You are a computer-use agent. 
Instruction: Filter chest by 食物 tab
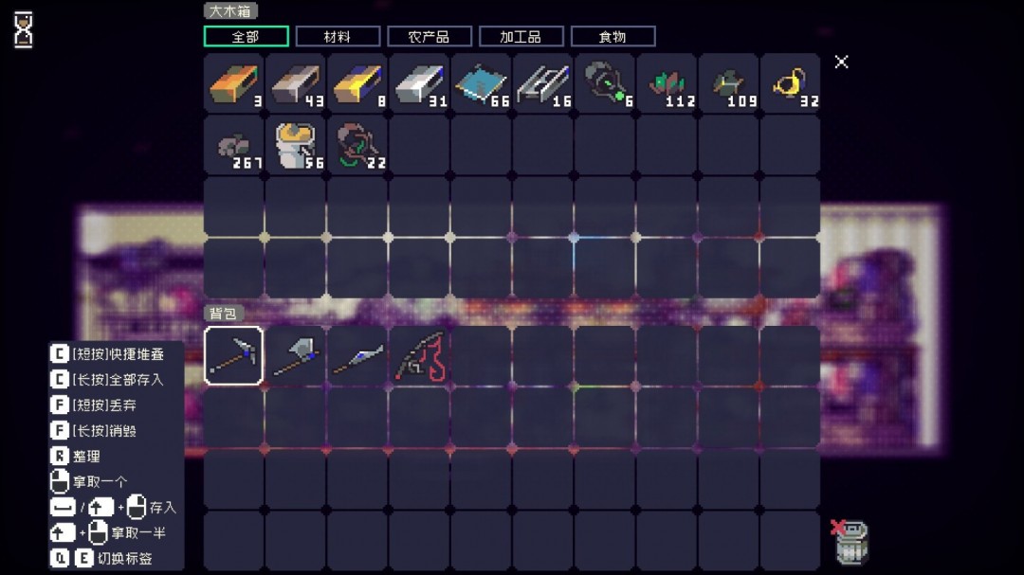coord(613,37)
